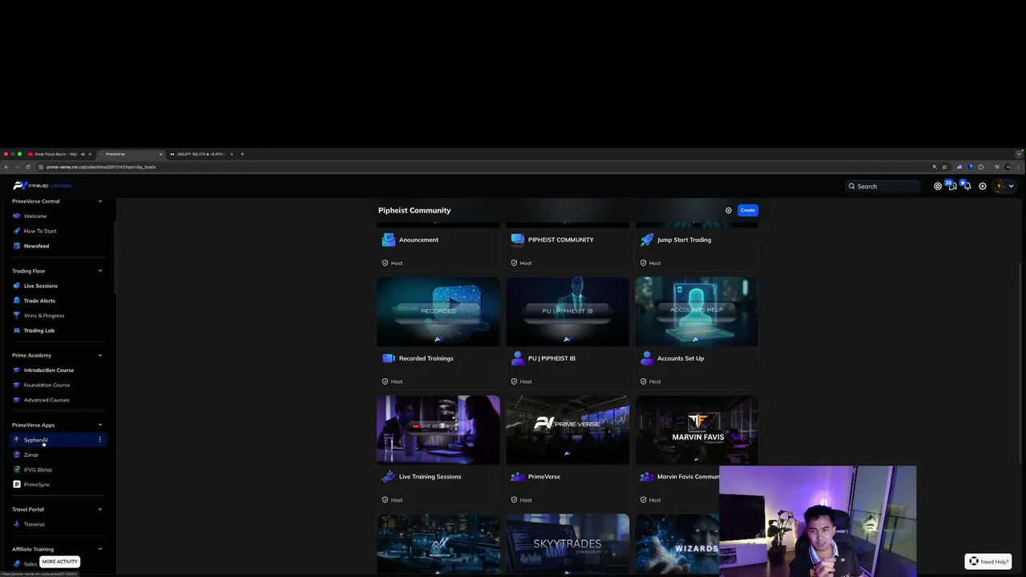The width and height of the screenshot is (1026, 577).
Task: Click the browser address bar URL
Action: pos(101,167)
